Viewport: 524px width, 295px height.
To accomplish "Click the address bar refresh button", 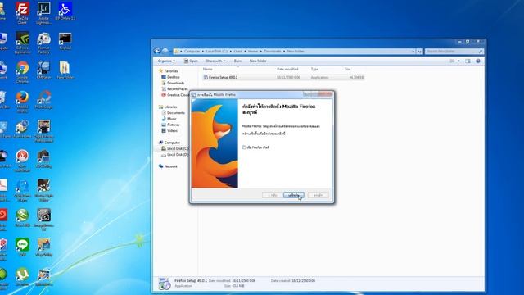I will point(419,51).
